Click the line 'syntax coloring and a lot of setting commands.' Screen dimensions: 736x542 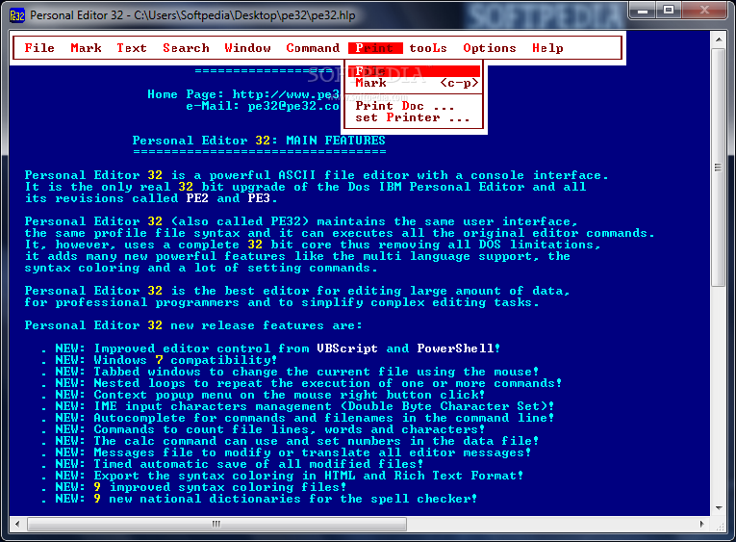201,268
